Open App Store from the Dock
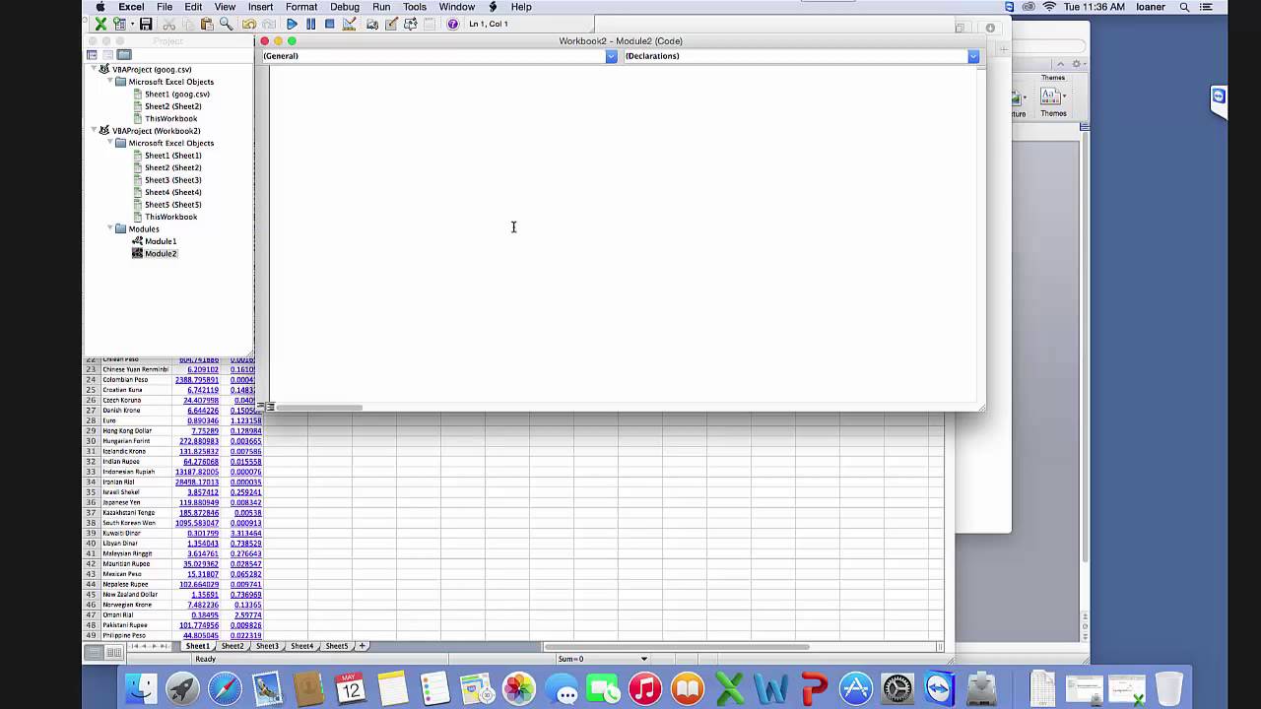 point(855,687)
